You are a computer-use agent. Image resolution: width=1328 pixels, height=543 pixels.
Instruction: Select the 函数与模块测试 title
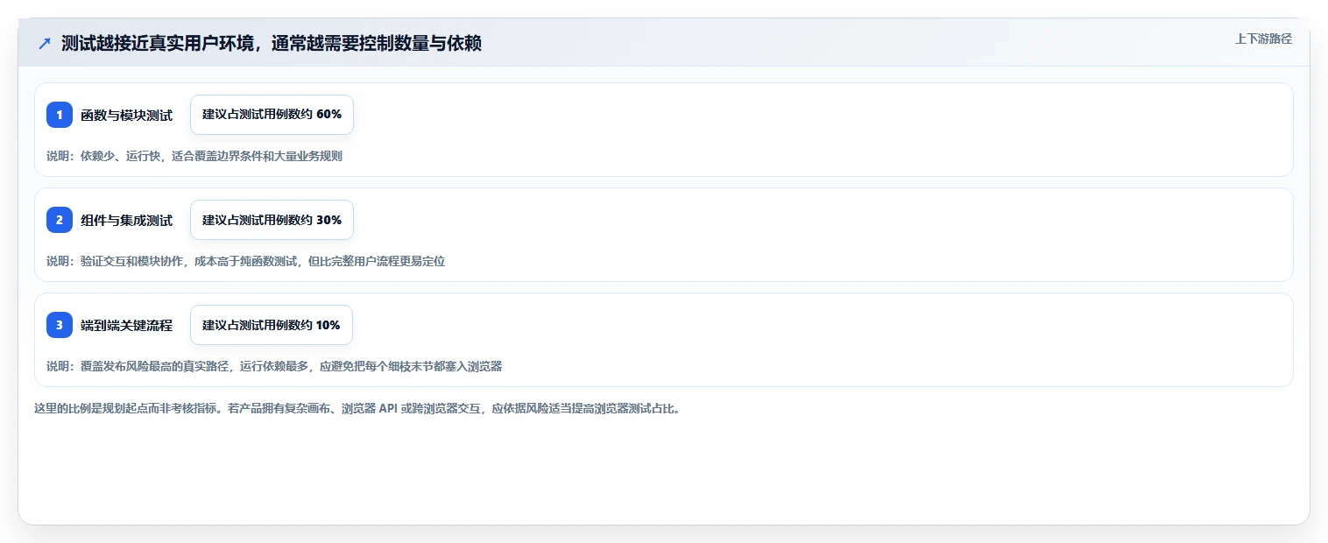[126, 115]
